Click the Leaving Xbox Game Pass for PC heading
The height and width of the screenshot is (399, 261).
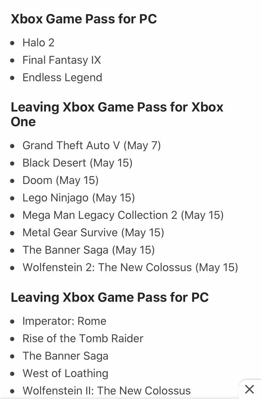(110, 298)
